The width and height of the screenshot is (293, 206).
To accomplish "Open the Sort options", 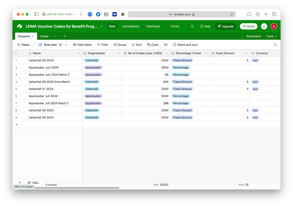I will [137, 45].
